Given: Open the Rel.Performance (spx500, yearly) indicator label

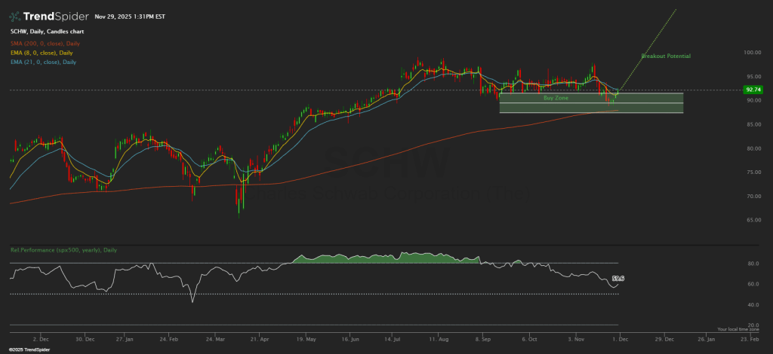Looking at the screenshot, I should (x=63, y=249).
